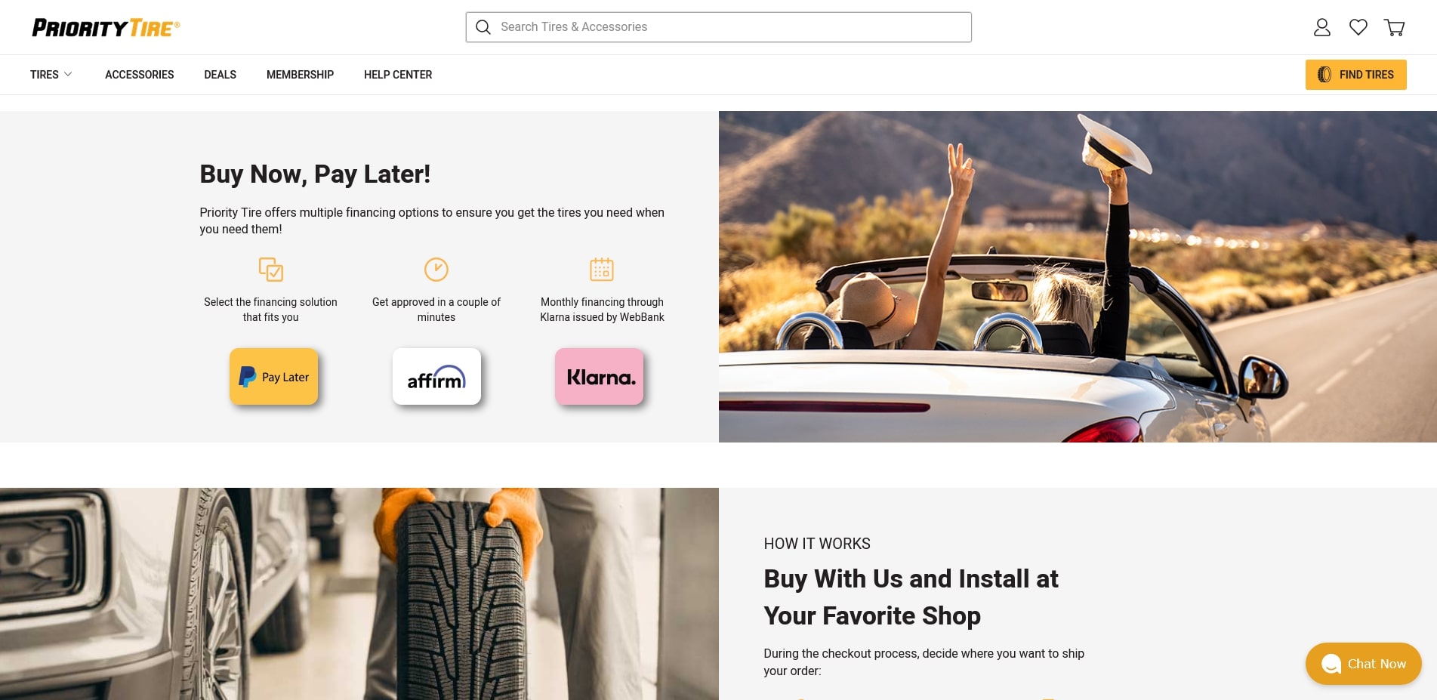Screen dimensions: 1437x700
Task: Click the search magnifier icon
Action: tap(483, 27)
